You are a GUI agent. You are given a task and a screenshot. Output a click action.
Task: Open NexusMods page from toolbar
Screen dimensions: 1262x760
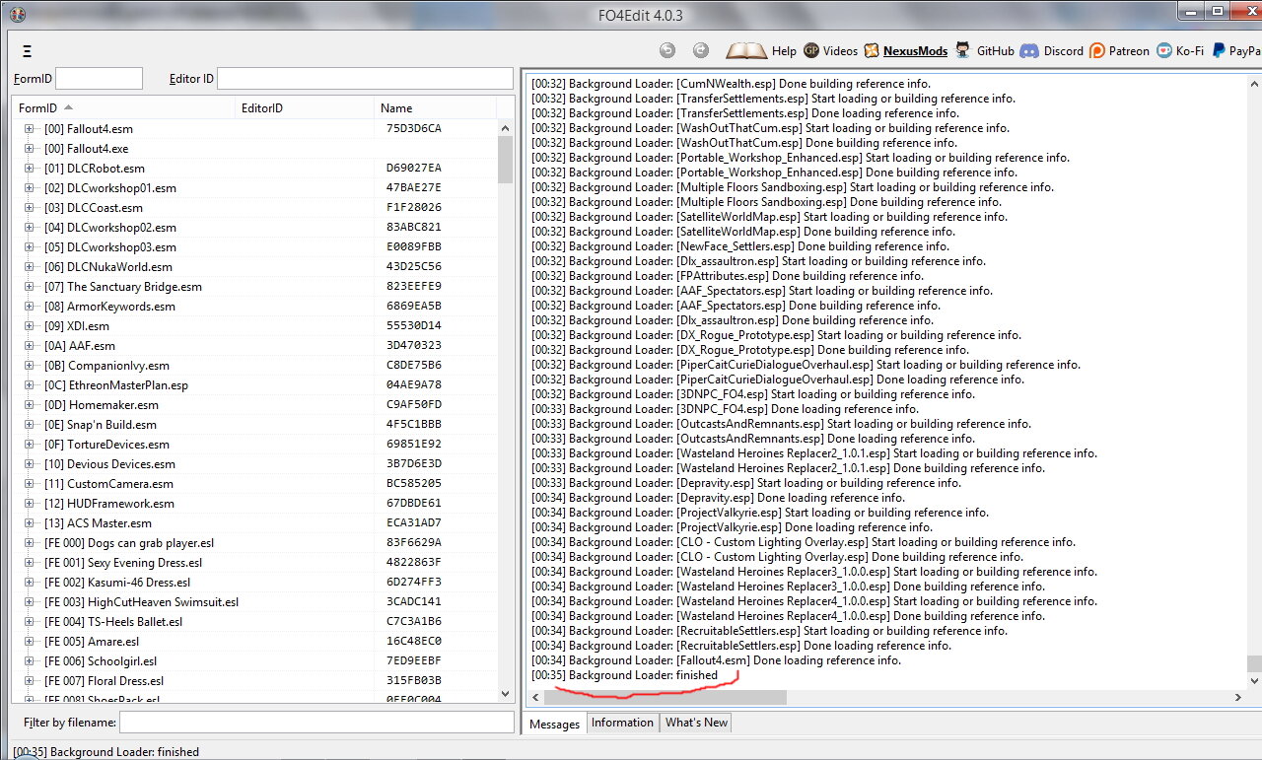(x=906, y=50)
